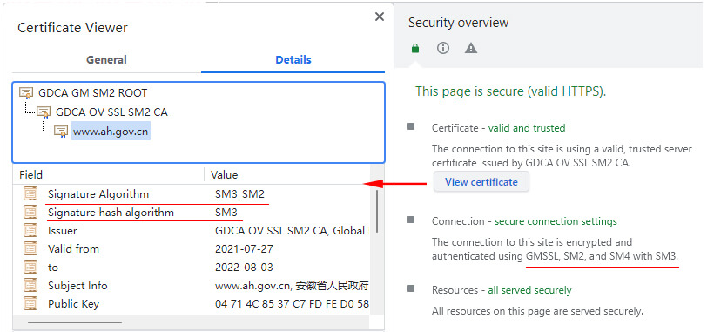Select www.ah.gov.cn leaf certificate
The height and width of the screenshot is (332, 707).
pos(111,131)
